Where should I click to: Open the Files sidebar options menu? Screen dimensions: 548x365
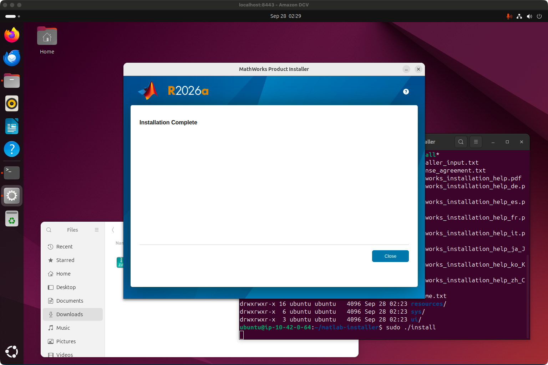click(97, 230)
